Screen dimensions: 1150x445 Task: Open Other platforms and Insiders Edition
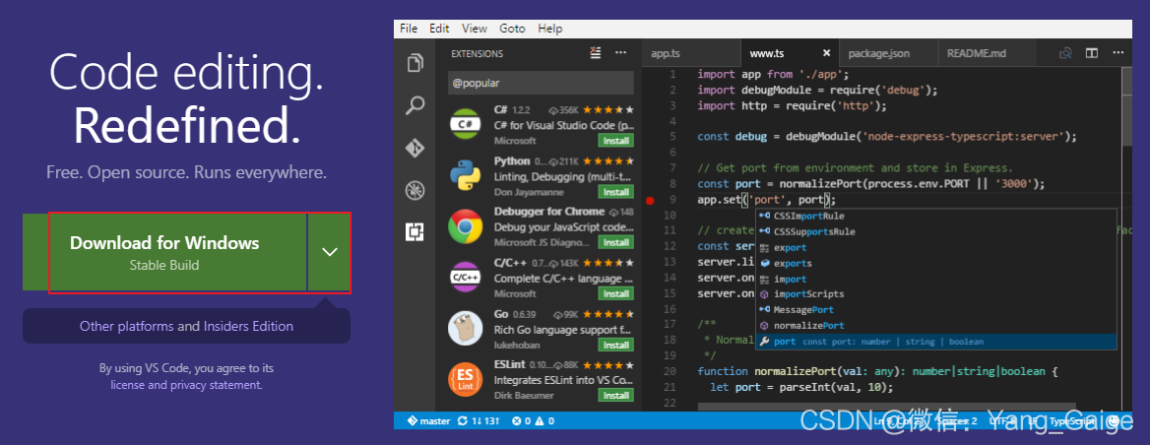click(186, 326)
